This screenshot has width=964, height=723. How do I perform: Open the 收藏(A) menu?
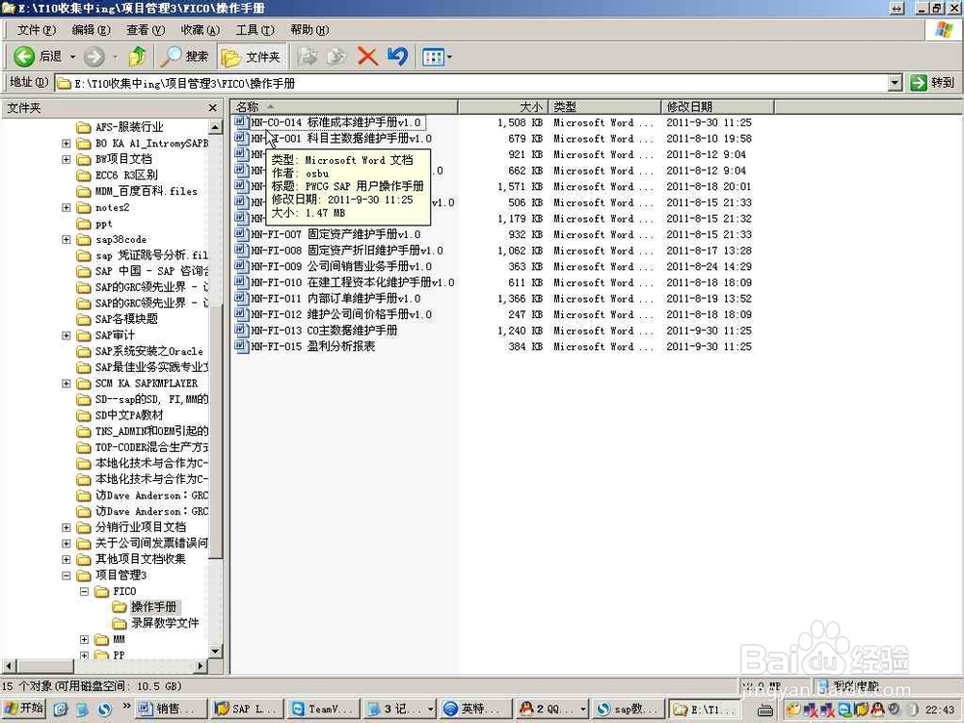(x=201, y=30)
